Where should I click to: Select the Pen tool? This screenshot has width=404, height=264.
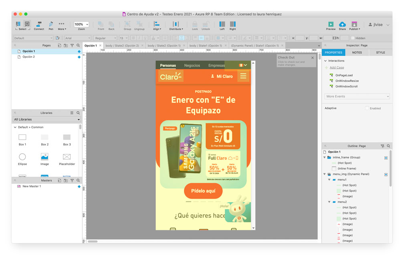pos(50,25)
